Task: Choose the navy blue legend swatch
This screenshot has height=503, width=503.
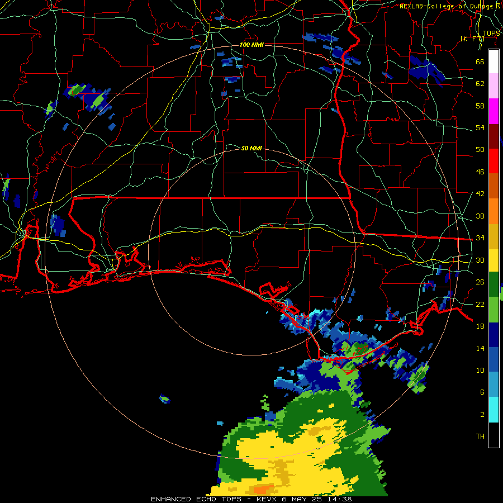Action: [x=493, y=335]
